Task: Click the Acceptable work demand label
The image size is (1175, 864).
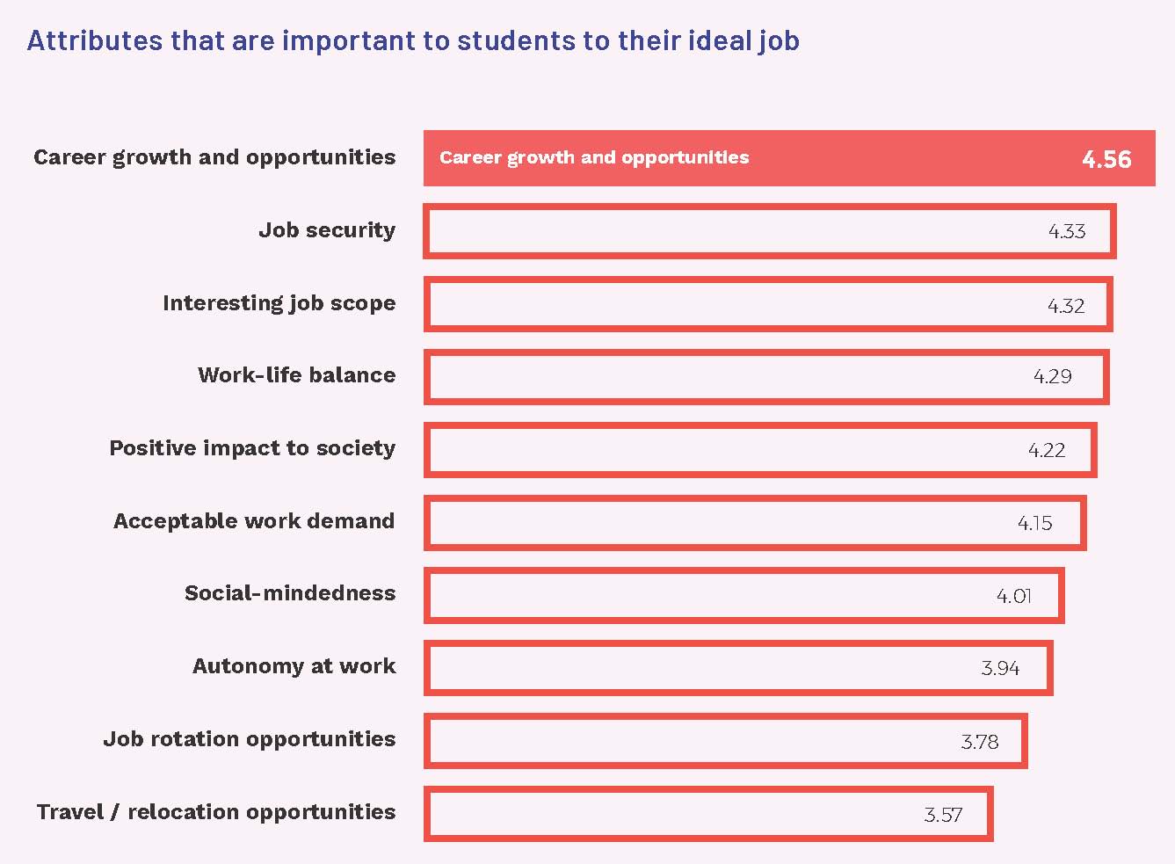Action: (254, 521)
